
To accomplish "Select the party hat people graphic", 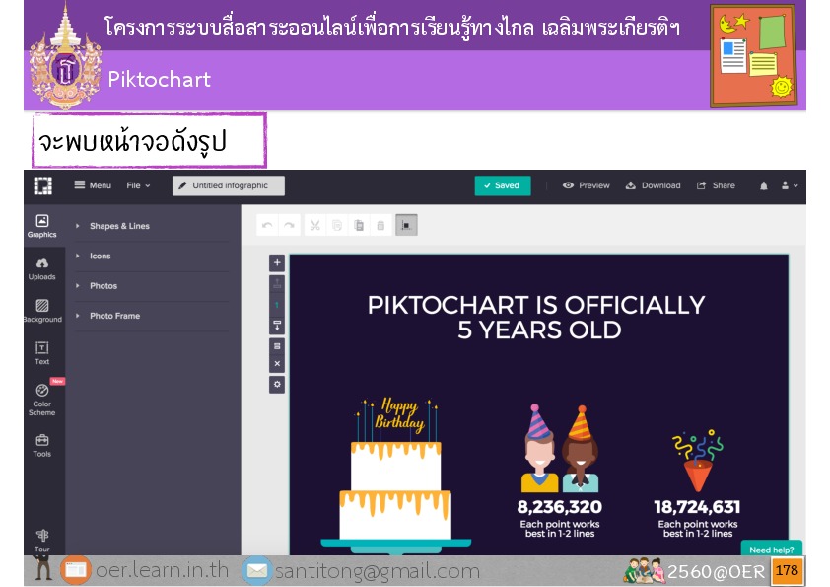I will [x=561, y=448].
